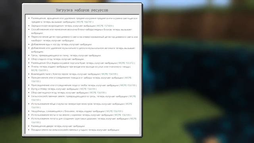The width and height of the screenshot is (254, 143).
Task: Open MCPE-156199 link in the Пчелы row
Action: (x=39, y=70)
